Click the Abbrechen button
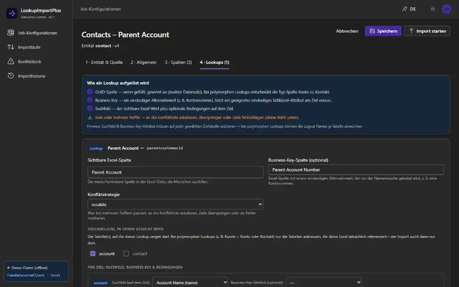 347,31
